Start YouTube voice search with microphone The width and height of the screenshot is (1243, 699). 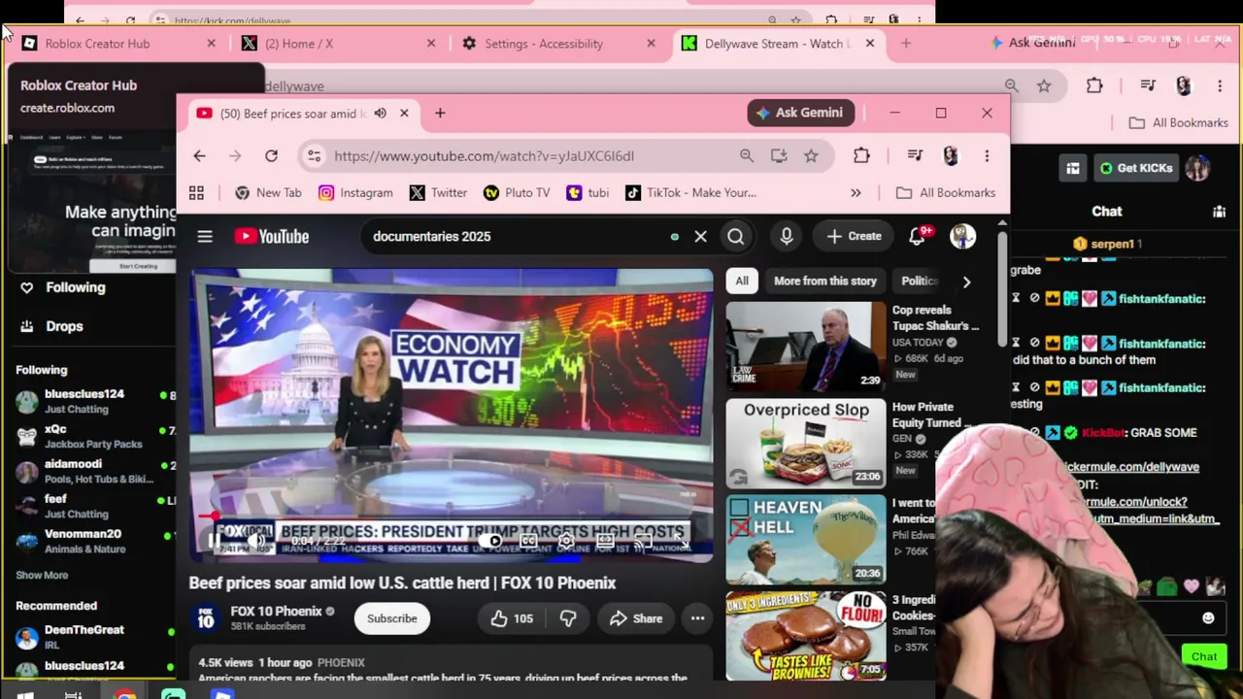point(787,236)
